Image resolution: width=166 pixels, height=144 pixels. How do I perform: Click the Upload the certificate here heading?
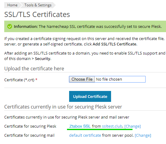34,69
